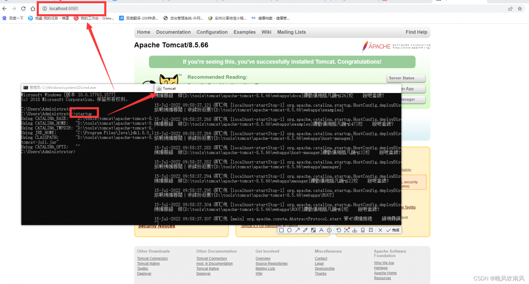Open the Heritage link
This screenshot has height=284, width=529.
381,268
